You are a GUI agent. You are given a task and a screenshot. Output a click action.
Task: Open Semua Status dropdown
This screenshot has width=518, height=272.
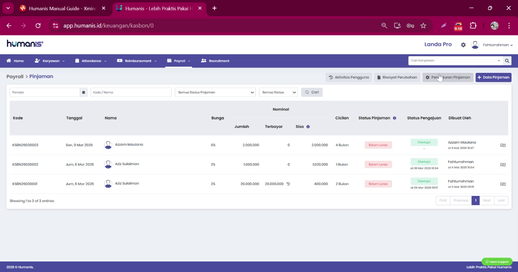point(278,92)
